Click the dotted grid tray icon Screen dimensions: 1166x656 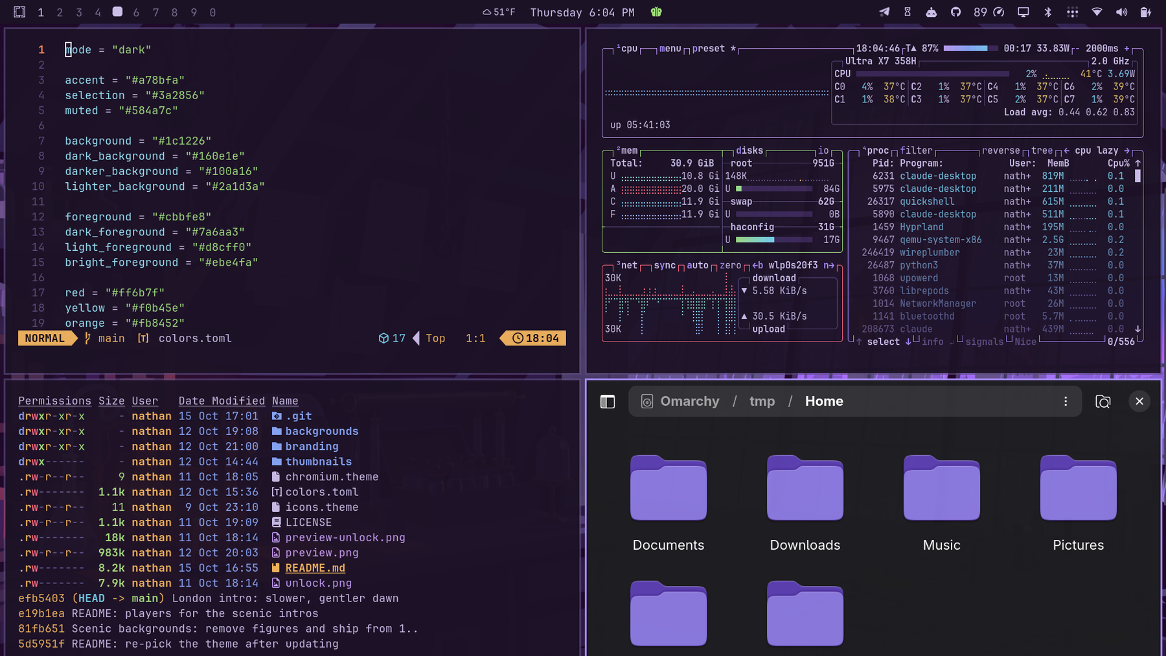tap(1072, 12)
